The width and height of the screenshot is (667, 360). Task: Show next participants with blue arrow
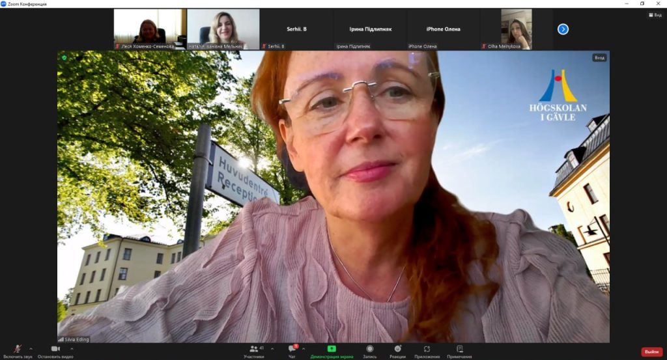[x=563, y=29]
